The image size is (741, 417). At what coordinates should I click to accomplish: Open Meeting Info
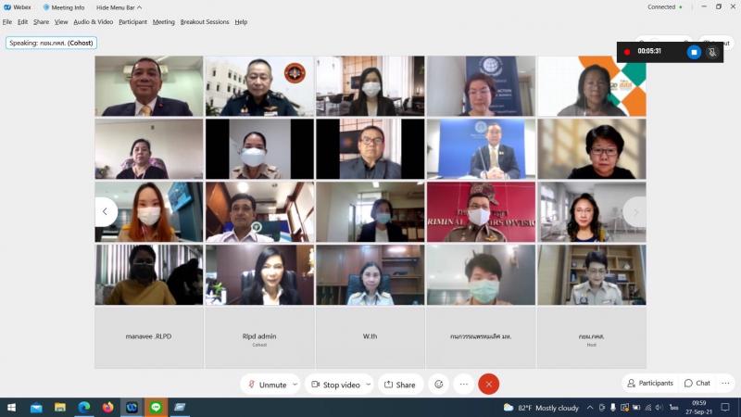(x=64, y=7)
